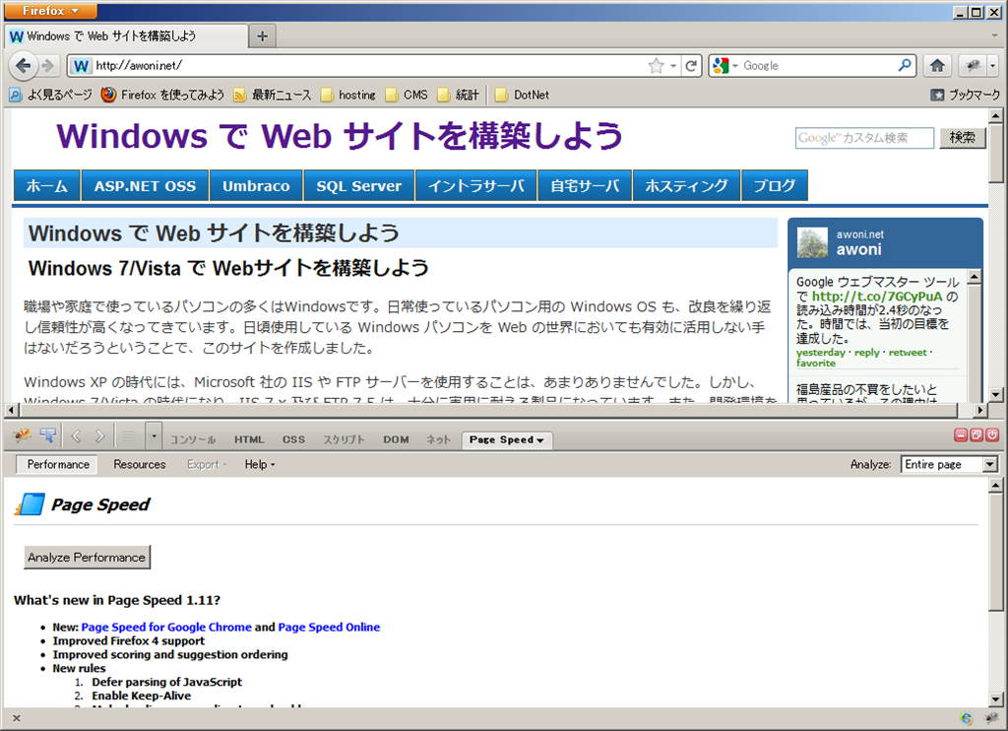The height and width of the screenshot is (731, 1008).
Task: Switch to the CSS Firebug tab
Action: [293, 439]
